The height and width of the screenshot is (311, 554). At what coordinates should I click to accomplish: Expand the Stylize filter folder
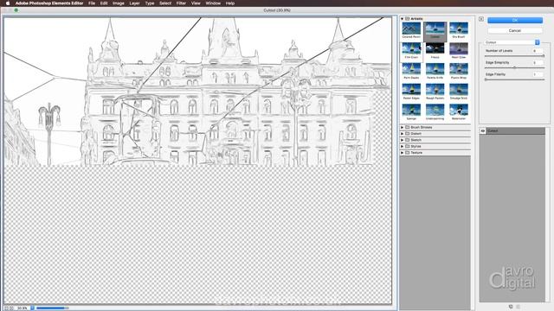click(402, 146)
